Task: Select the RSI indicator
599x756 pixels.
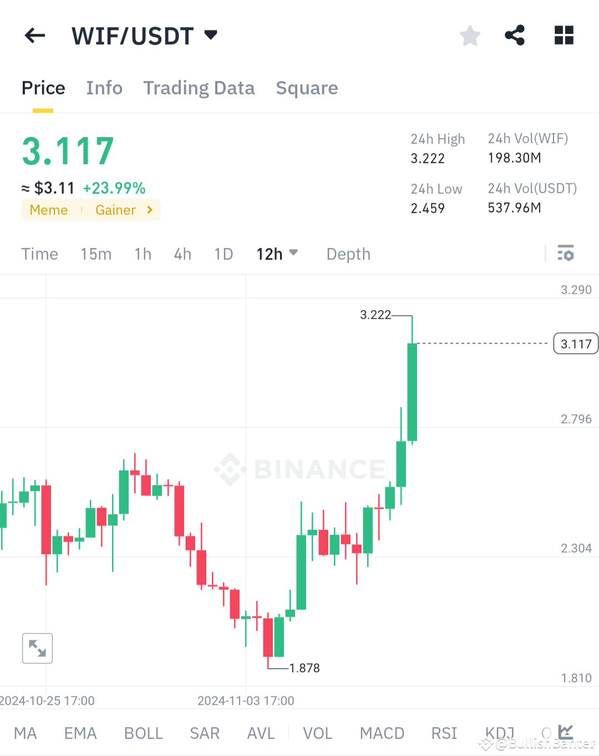Action: (x=443, y=733)
